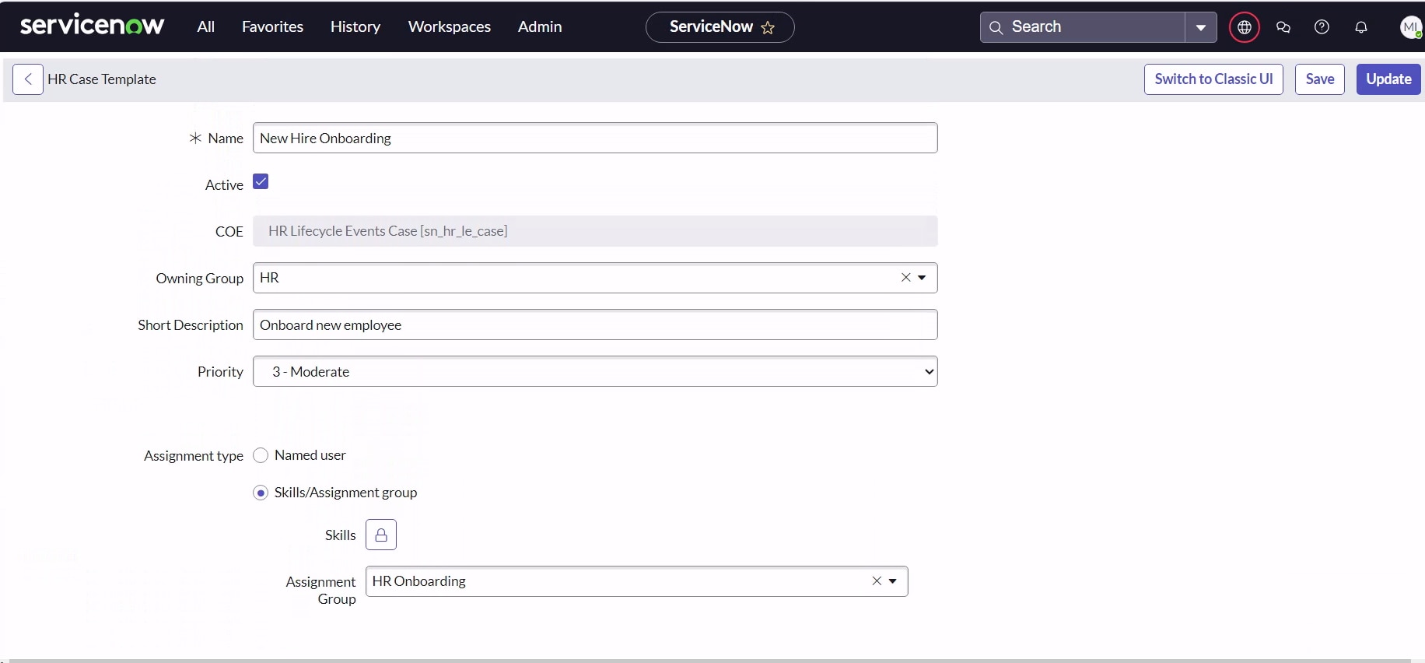Open the All menu

[x=205, y=26]
